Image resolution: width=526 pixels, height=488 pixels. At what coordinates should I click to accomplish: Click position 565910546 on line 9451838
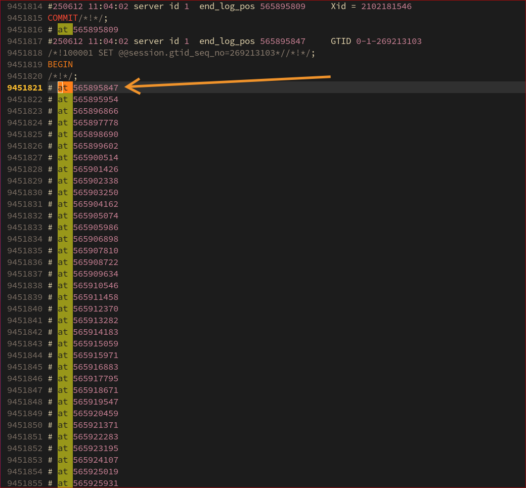[96, 285]
